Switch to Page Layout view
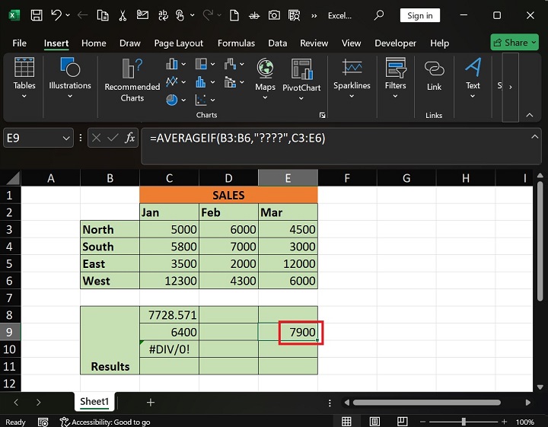548x427 pixels. pos(374,422)
